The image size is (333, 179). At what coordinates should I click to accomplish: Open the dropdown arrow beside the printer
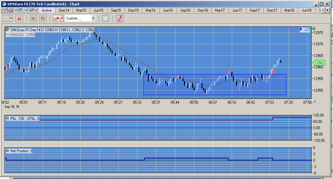click(15, 10)
